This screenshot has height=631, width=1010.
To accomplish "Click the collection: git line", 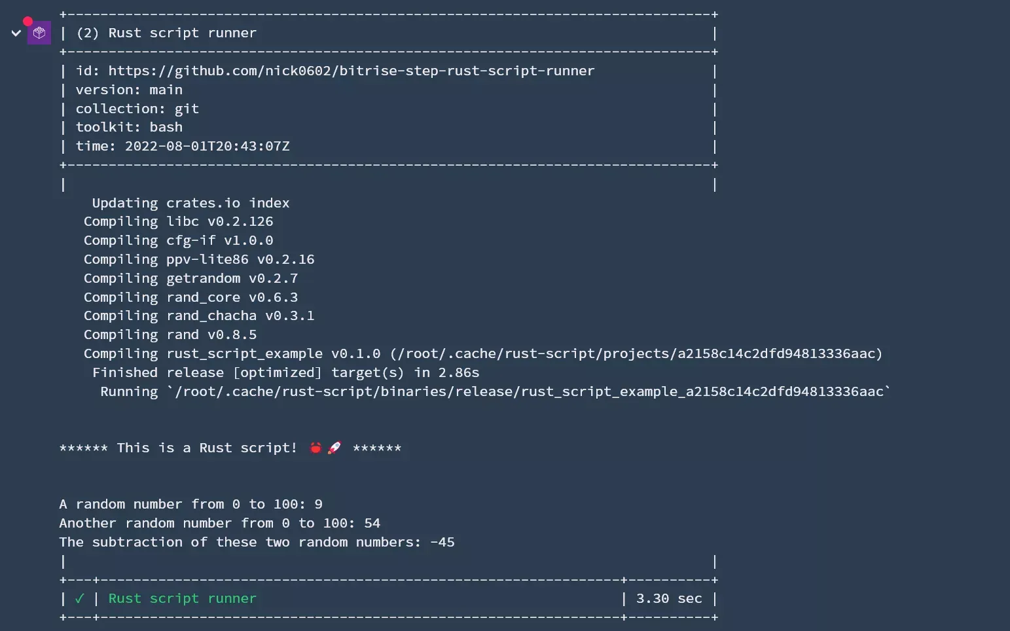I will [x=137, y=109].
